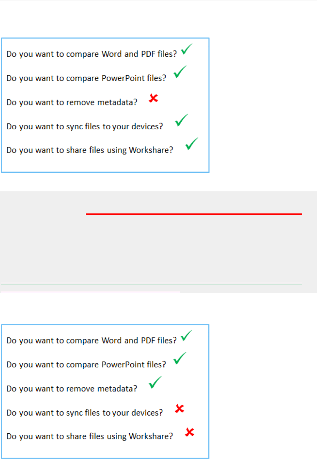Viewport: 317px width, 459px height.
Task: Select the first blue-bordered checklist image
Action: click(x=105, y=105)
